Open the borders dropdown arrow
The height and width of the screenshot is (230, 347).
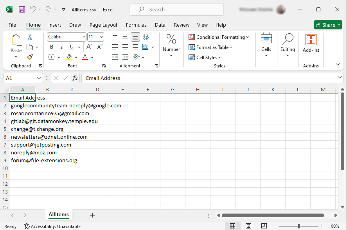(x=59, y=57)
